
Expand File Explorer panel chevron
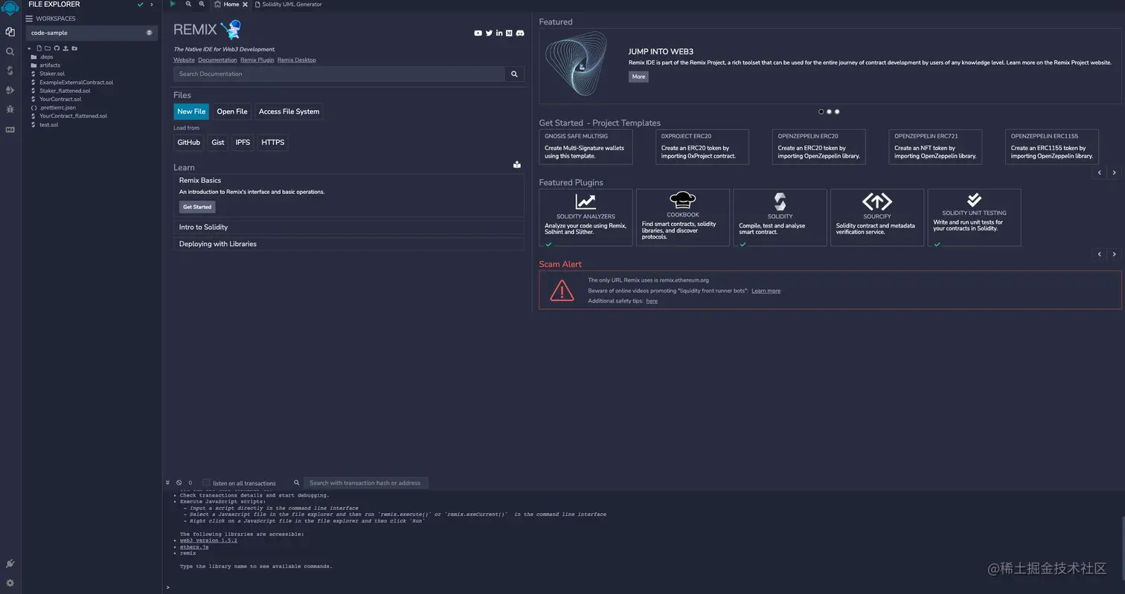tap(152, 4)
